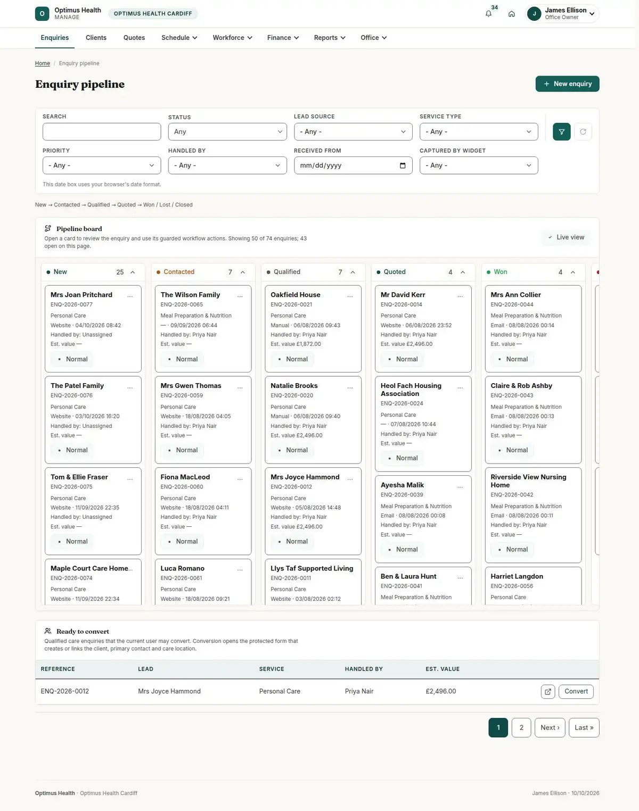Open Fiona MacLeod card options menu
The height and width of the screenshot is (811, 639).
240,478
